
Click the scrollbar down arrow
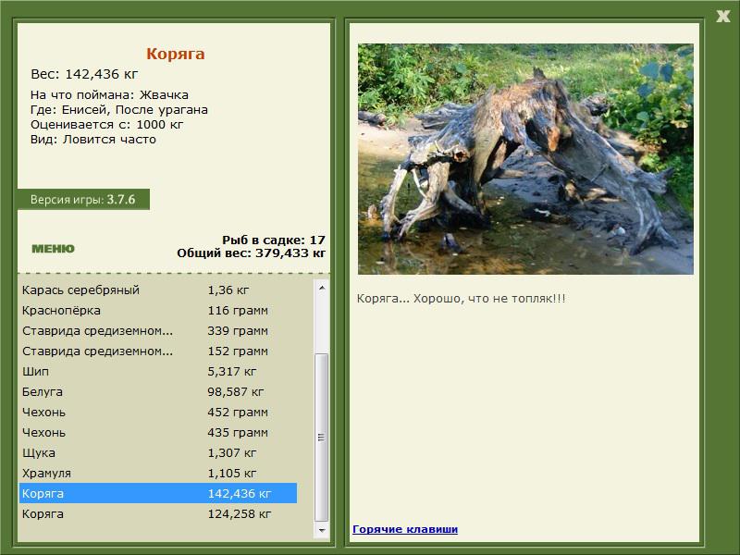coord(321,530)
